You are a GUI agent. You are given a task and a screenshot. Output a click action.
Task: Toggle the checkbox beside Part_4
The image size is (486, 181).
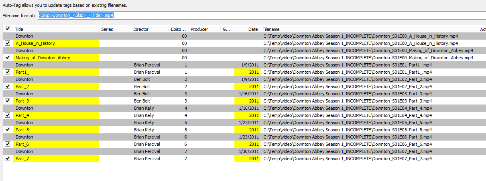click(7, 115)
